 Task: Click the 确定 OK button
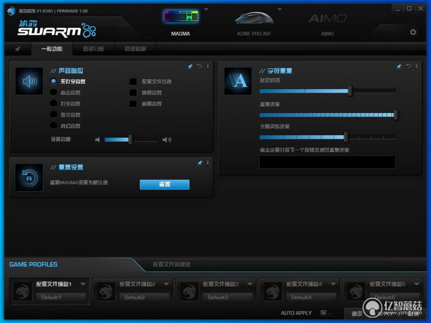357,313
